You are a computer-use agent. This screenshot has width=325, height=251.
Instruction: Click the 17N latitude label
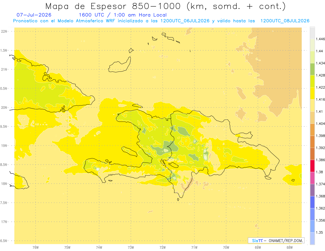4,222
